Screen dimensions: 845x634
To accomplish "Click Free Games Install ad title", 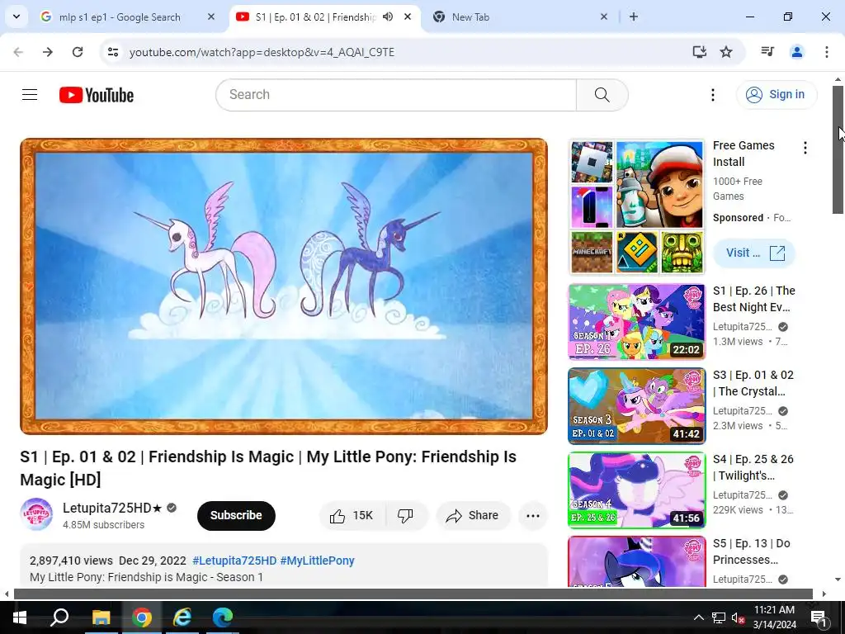I will tap(744, 154).
